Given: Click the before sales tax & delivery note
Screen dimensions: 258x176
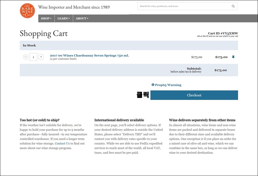Looking at the screenshot, I should pos(186,72).
